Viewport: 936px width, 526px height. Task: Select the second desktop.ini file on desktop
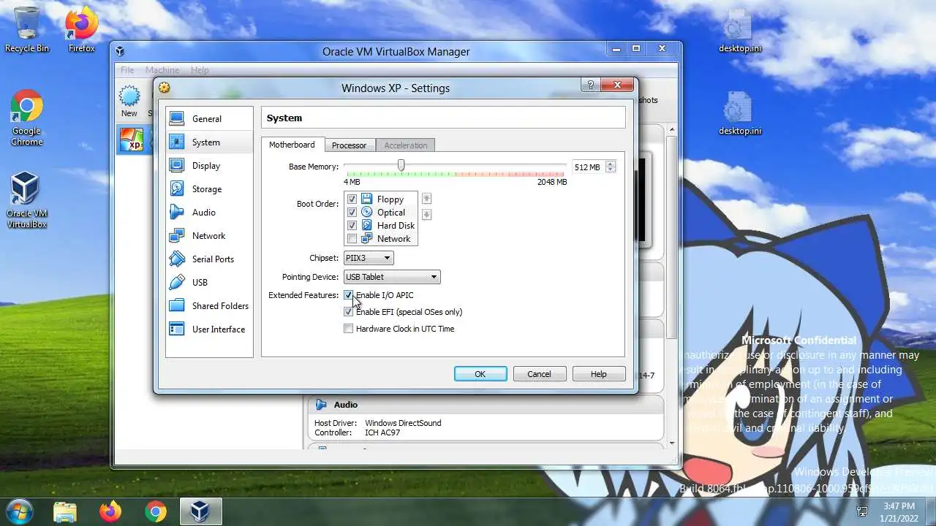[x=739, y=113]
